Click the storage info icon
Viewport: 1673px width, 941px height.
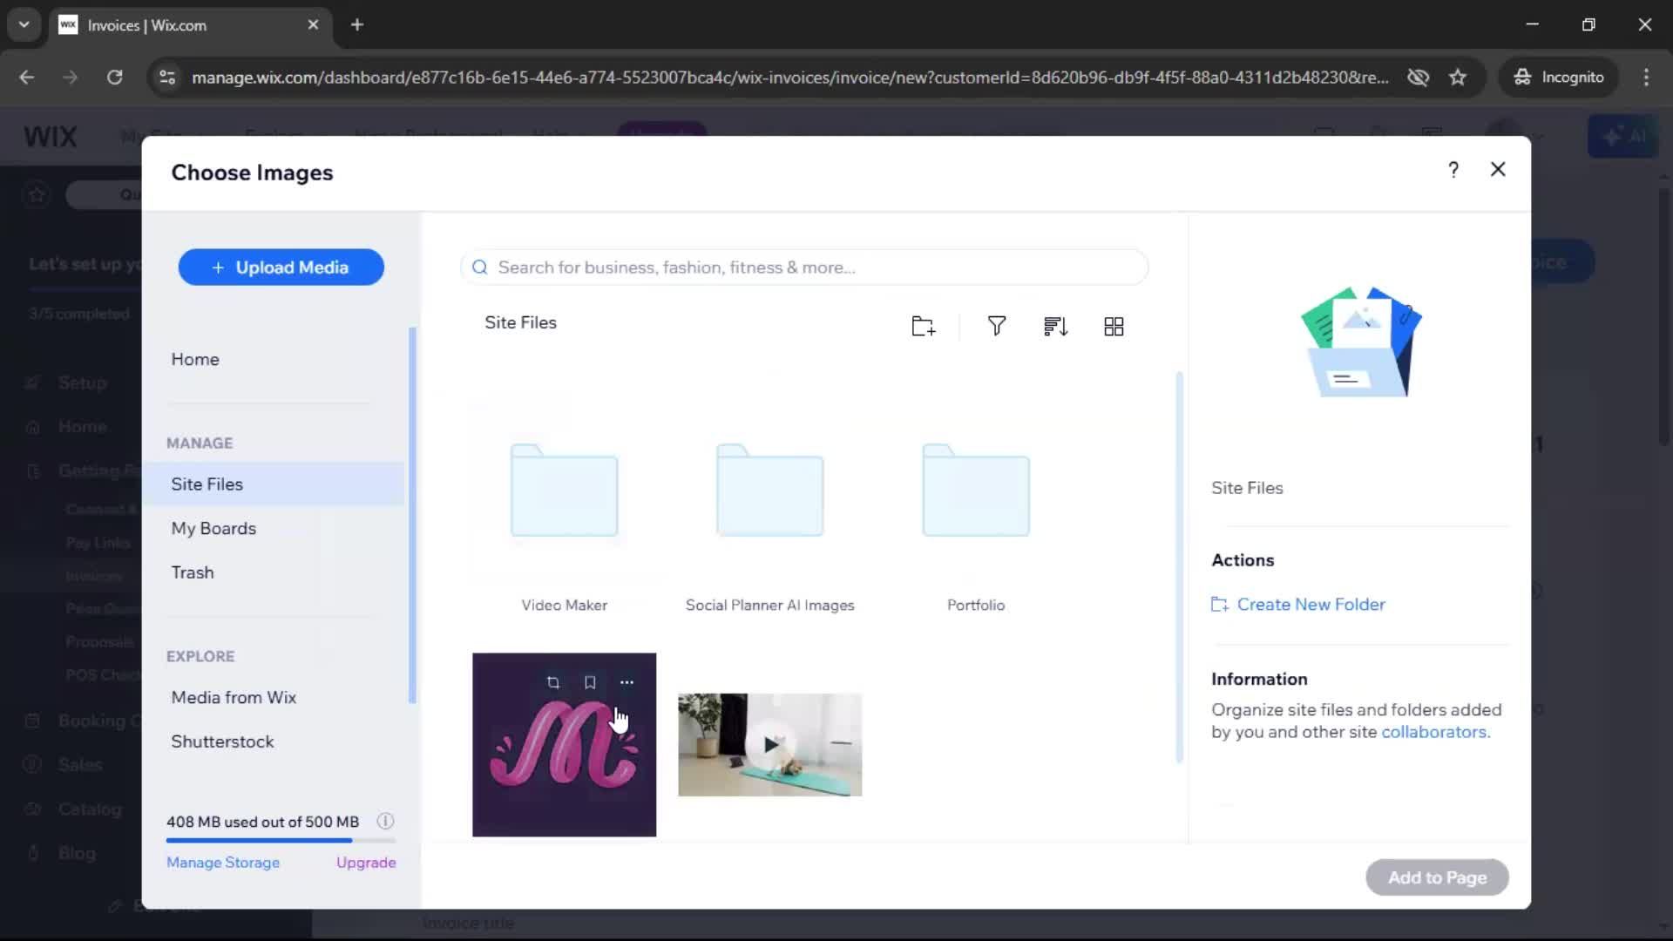tap(385, 821)
